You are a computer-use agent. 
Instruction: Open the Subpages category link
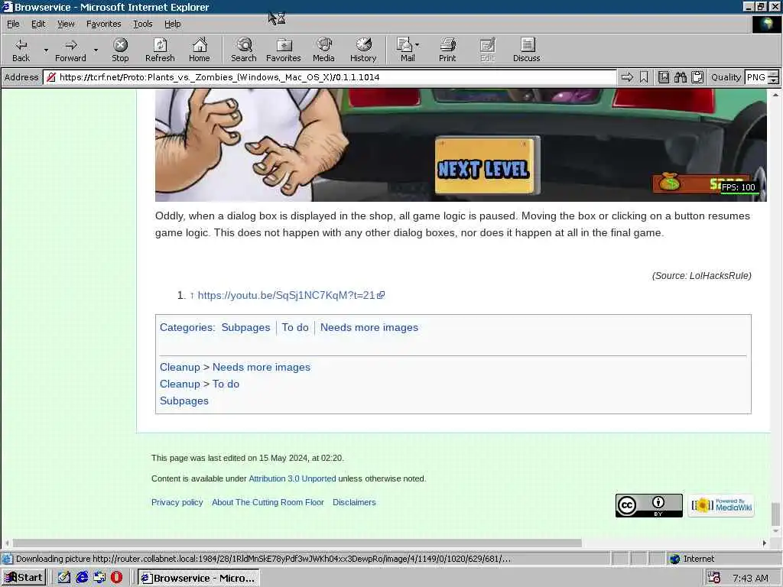point(245,327)
